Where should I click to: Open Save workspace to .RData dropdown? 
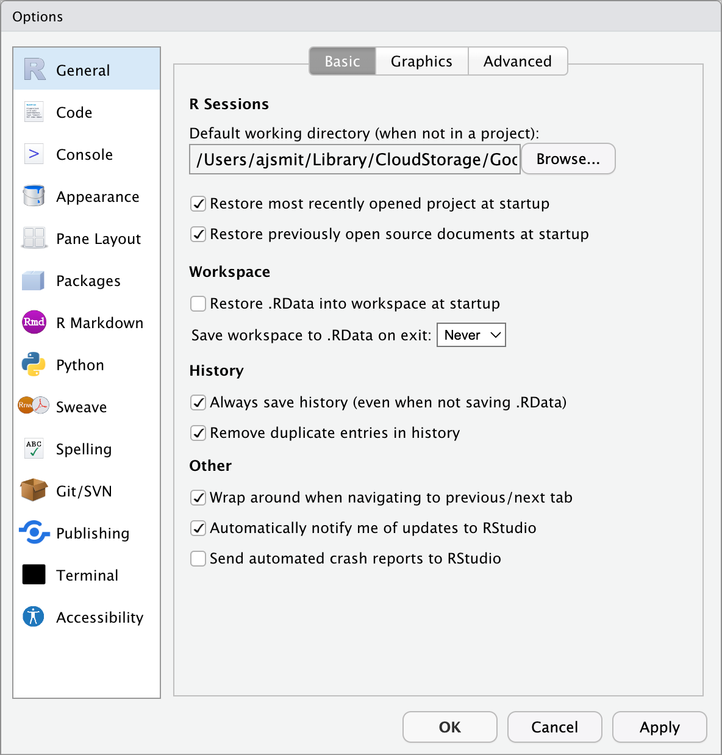pyautogui.click(x=471, y=335)
